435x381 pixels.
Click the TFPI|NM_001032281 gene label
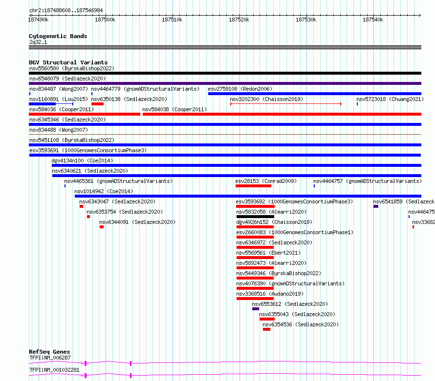(54, 370)
